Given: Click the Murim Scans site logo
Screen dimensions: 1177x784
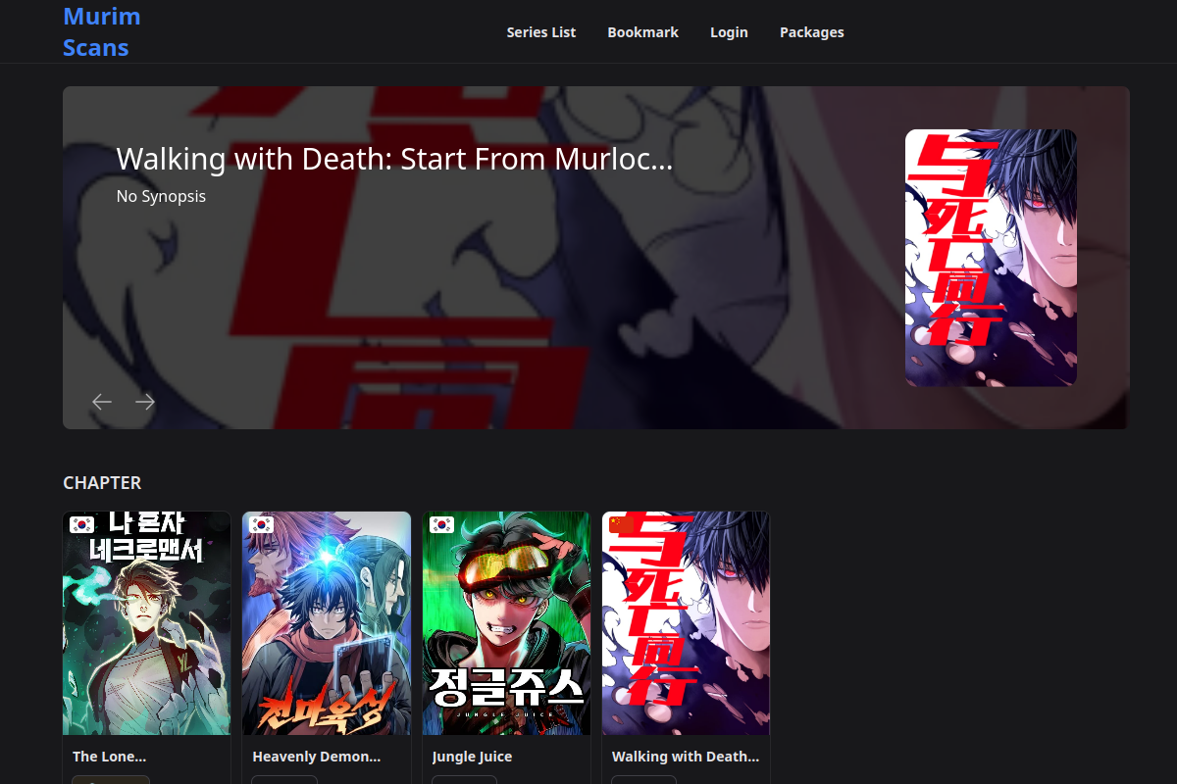Looking at the screenshot, I should (102, 32).
